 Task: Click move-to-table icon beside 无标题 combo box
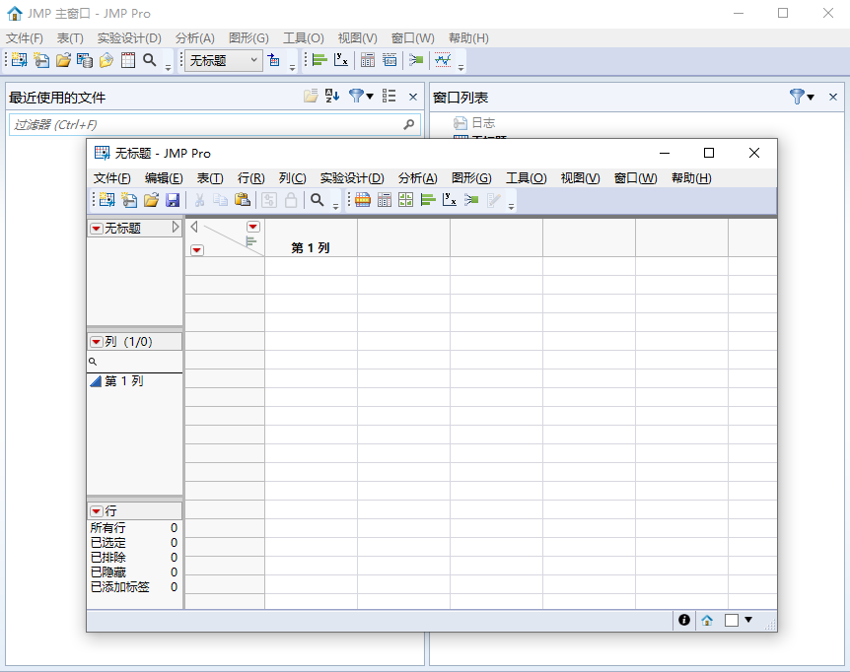coord(274,60)
